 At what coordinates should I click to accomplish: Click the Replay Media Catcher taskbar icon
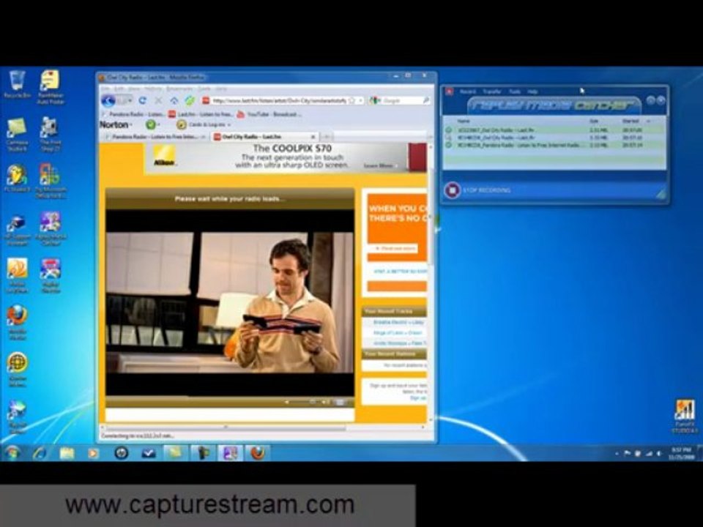tap(230, 453)
